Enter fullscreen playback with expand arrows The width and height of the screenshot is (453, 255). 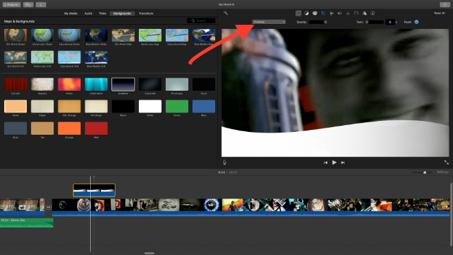point(446,163)
